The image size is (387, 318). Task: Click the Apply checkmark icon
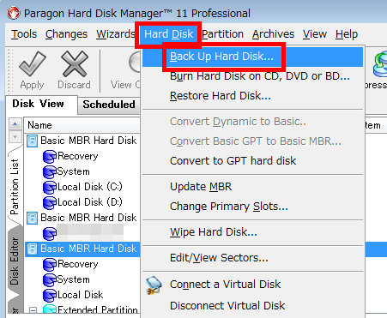pyautogui.click(x=32, y=63)
